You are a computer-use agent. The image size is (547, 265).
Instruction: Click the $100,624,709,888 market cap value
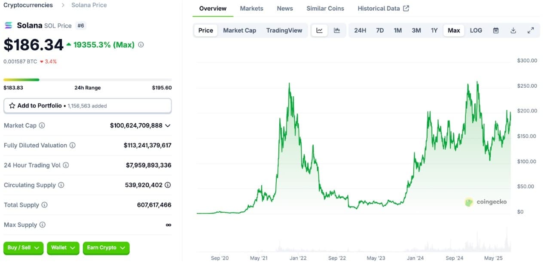click(x=136, y=125)
